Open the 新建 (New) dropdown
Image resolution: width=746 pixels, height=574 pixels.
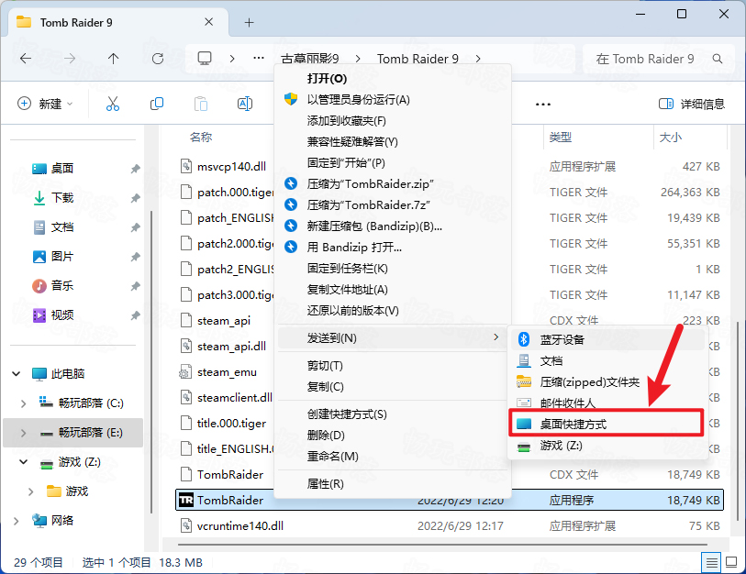(45, 104)
